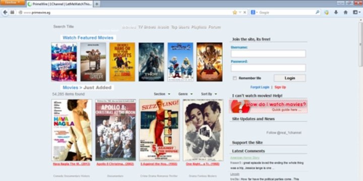The image size is (363, 181).
Task: Click the Forgot Login link
Action: pyautogui.click(x=260, y=87)
